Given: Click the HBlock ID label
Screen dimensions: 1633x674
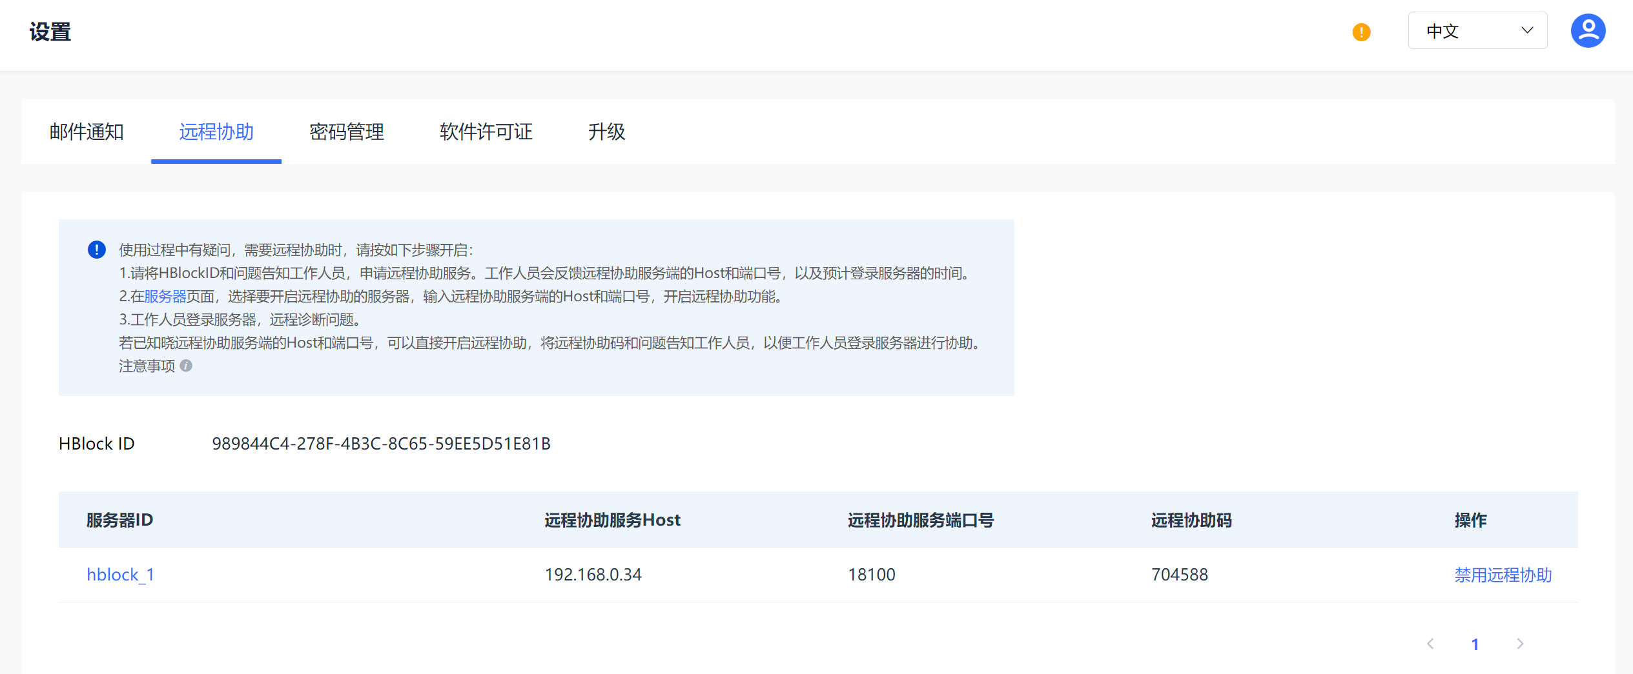Looking at the screenshot, I should [97, 444].
